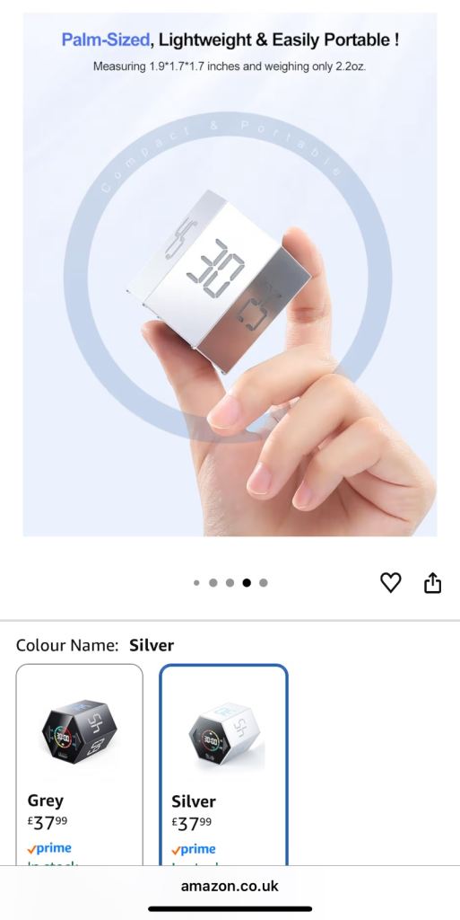The width and height of the screenshot is (460, 920).
Task: Tap the share icon
Action: (432, 582)
